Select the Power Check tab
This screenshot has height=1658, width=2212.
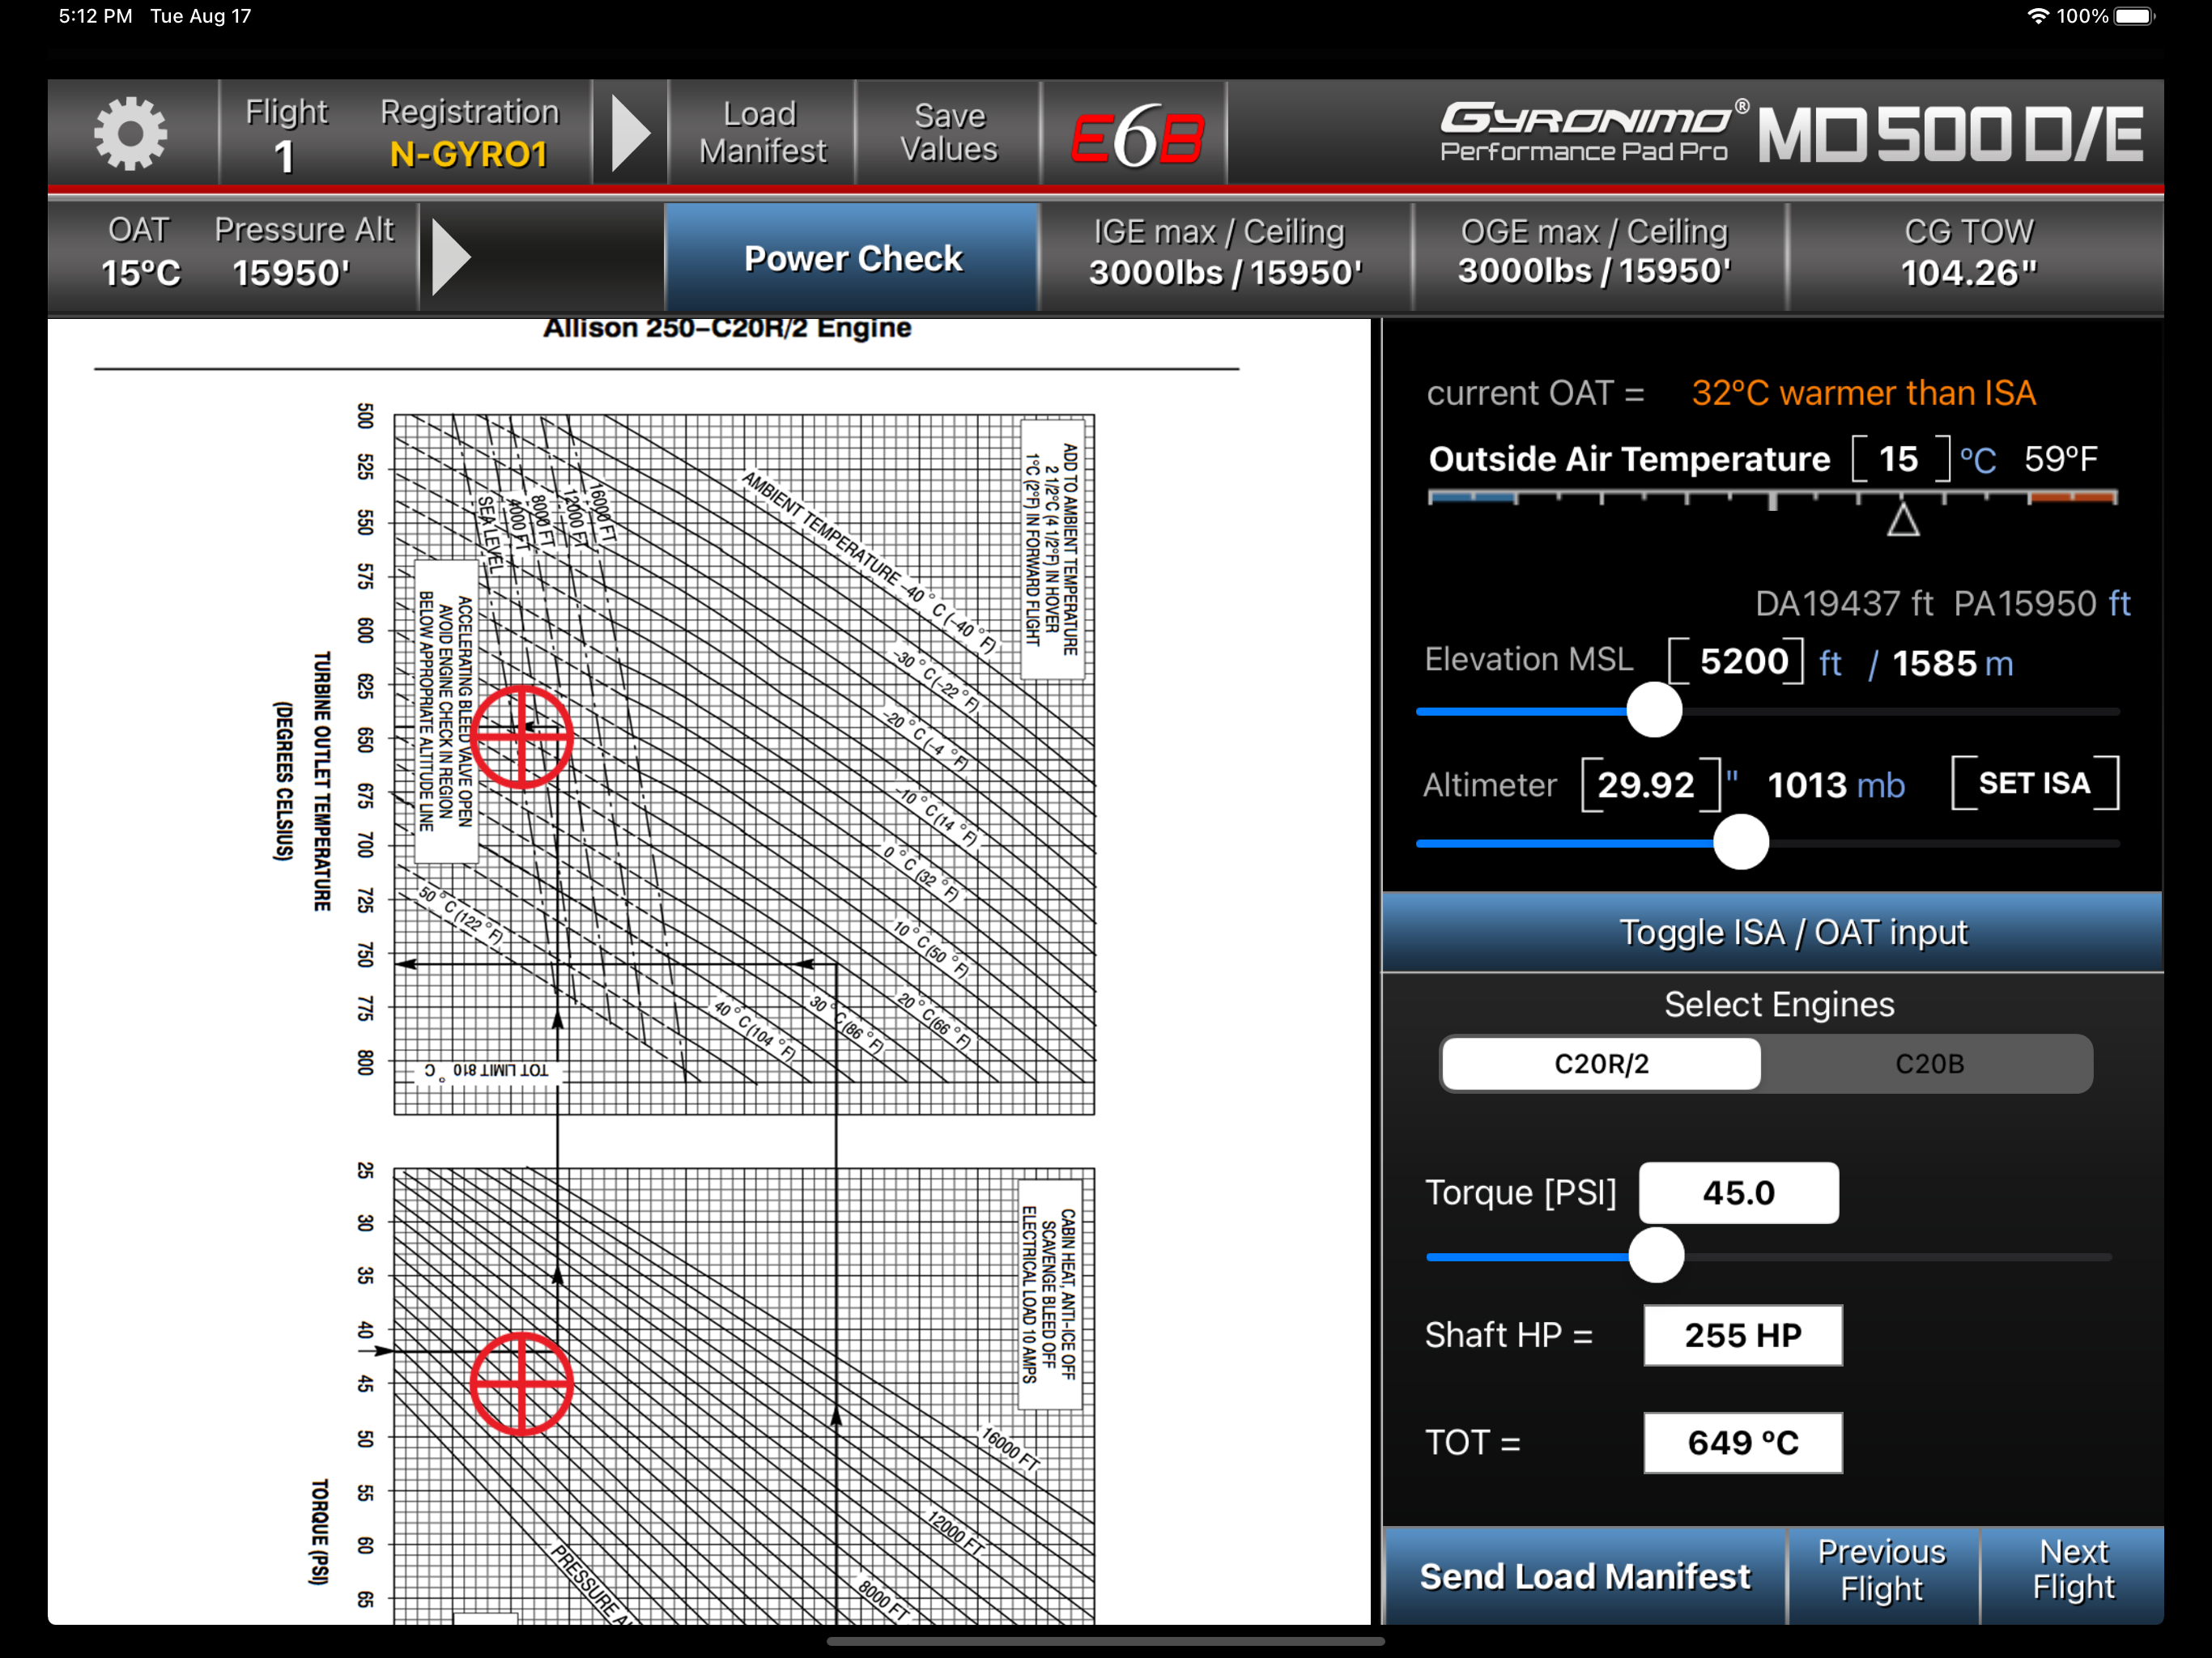853,258
